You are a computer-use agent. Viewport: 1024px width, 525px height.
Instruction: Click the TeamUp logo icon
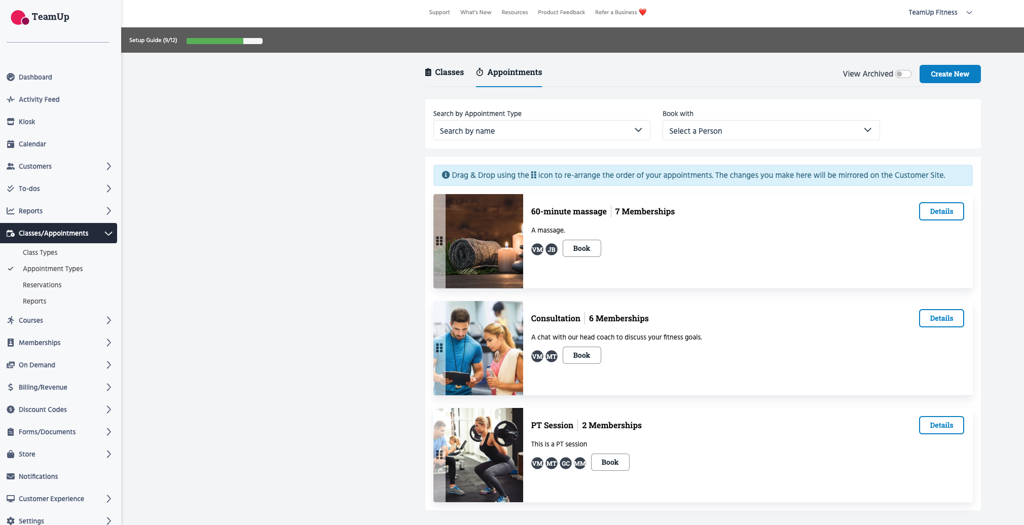[x=20, y=17]
